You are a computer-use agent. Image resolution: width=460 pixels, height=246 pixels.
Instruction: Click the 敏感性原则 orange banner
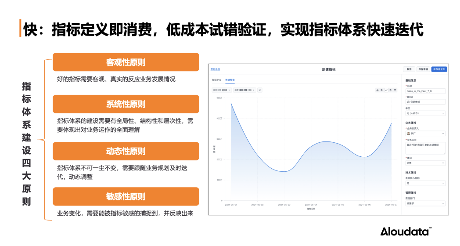126,196
